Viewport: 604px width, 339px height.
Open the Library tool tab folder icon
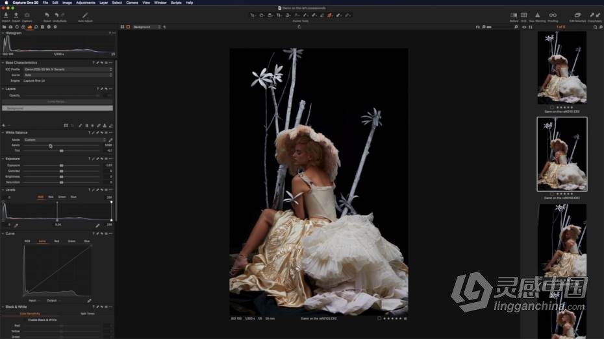click(5, 27)
